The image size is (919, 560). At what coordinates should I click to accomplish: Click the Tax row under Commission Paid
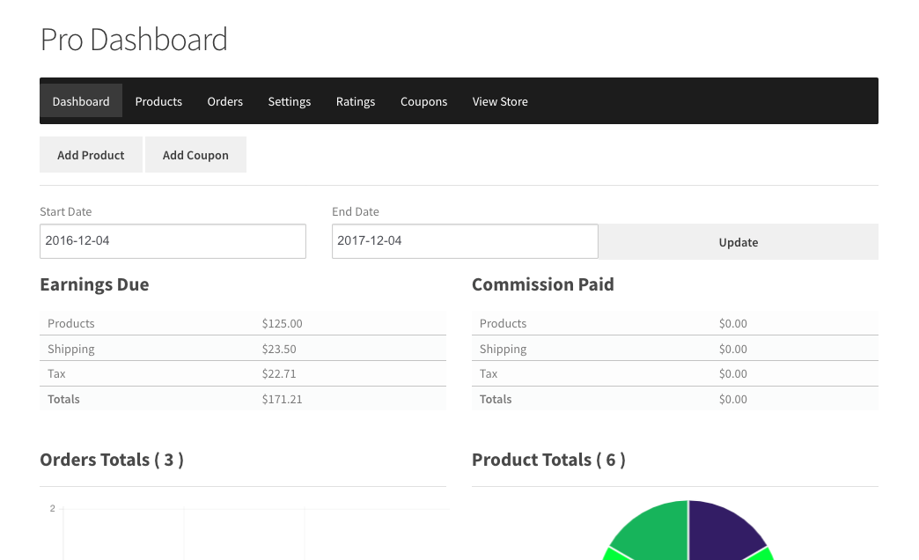point(674,374)
